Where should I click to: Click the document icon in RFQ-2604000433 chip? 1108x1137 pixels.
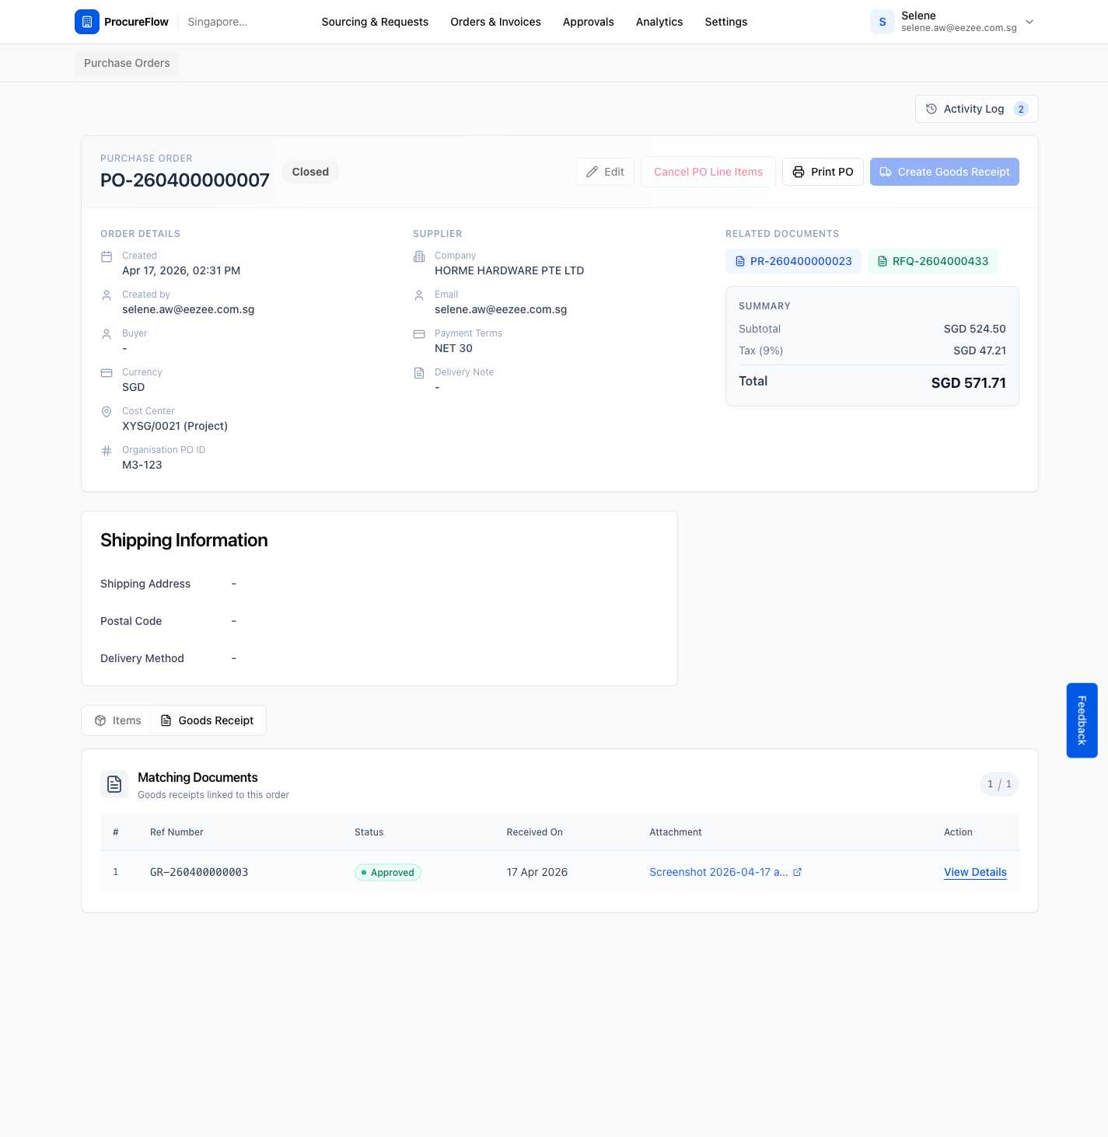(883, 261)
